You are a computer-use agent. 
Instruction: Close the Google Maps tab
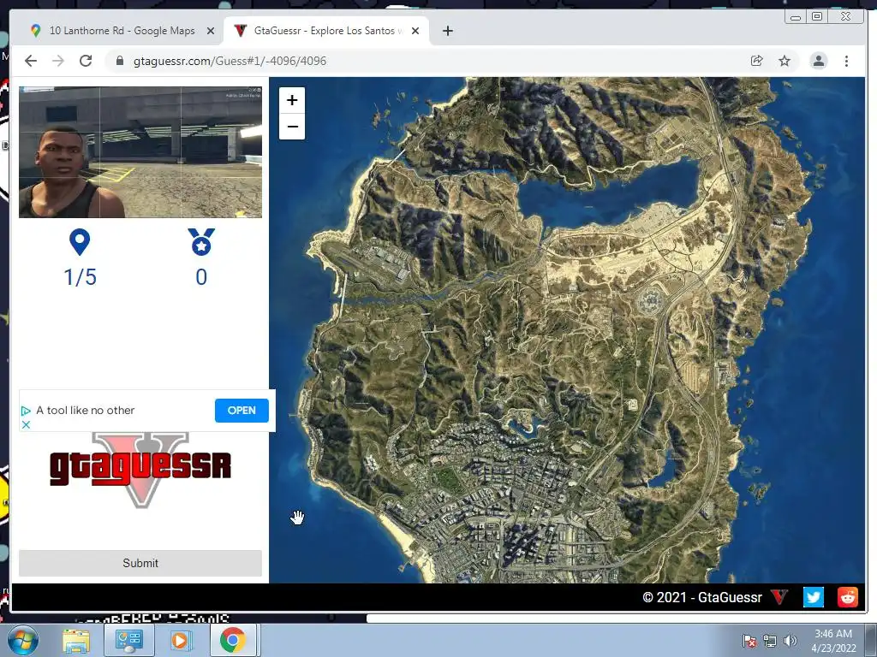[x=211, y=31]
